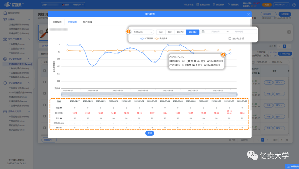Click the target icon beside PPC精准选词
The height and width of the screenshot is (169, 299).
click(x=5, y=83)
